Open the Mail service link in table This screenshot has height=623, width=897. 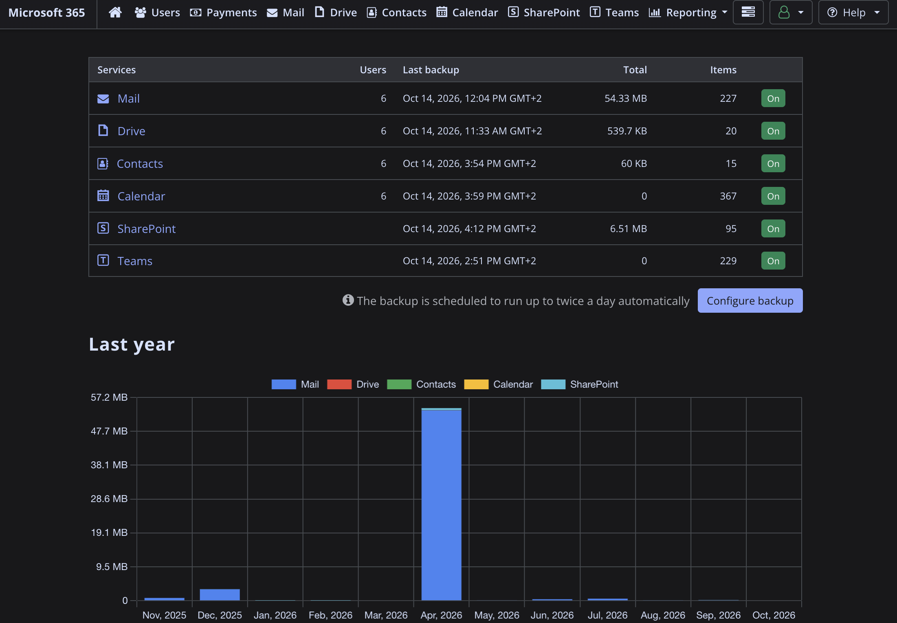pyautogui.click(x=129, y=99)
